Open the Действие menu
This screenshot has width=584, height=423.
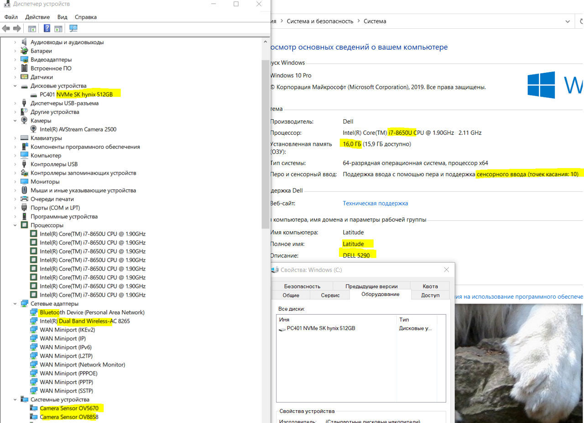[37, 17]
